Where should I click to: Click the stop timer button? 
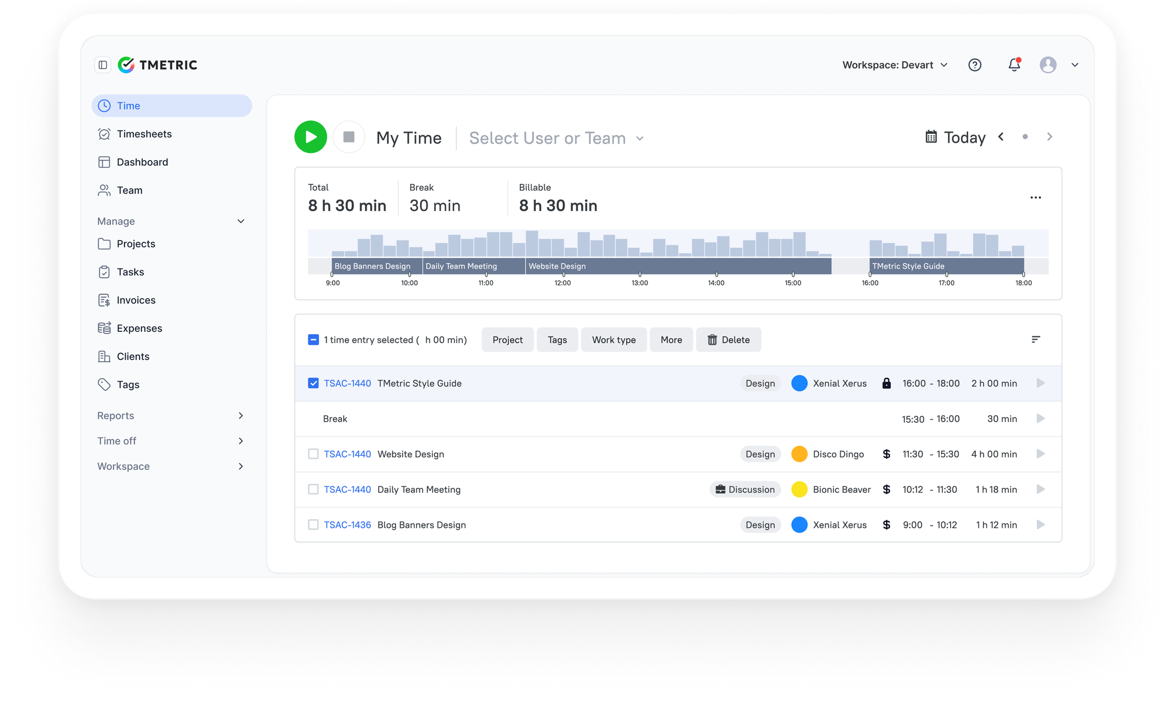tap(349, 137)
